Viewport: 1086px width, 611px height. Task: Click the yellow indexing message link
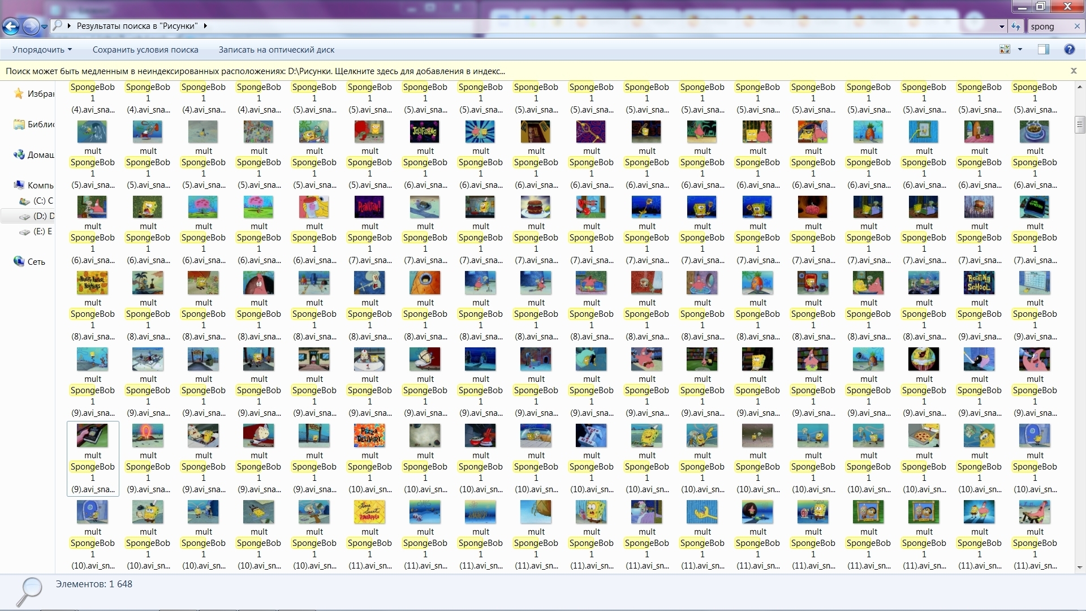coord(256,71)
